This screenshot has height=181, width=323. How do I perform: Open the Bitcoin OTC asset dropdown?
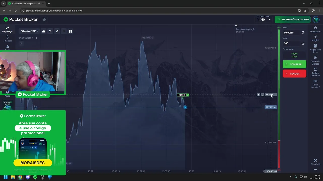(x=29, y=31)
